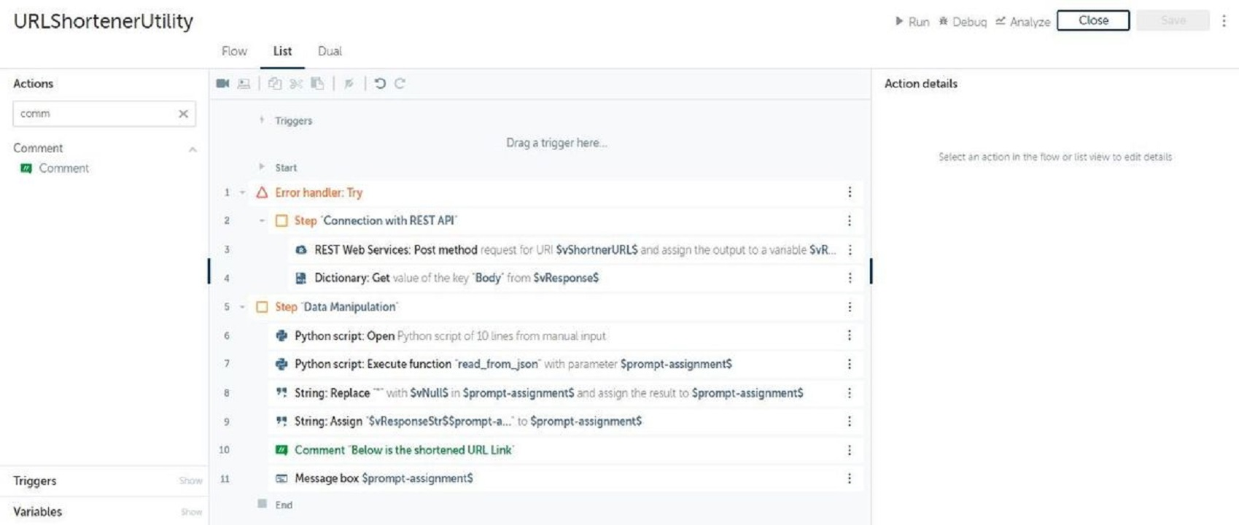This screenshot has height=525, width=1239.
Task: Click the REST Web Services action icon
Action: coord(300,250)
